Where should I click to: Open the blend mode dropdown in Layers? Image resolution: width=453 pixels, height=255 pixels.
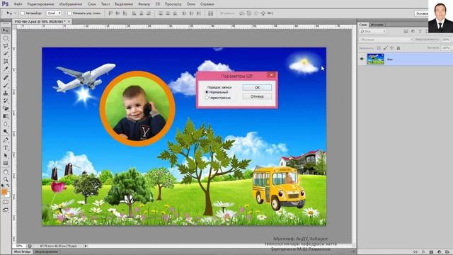pyautogui.click(x=386, y=40)
